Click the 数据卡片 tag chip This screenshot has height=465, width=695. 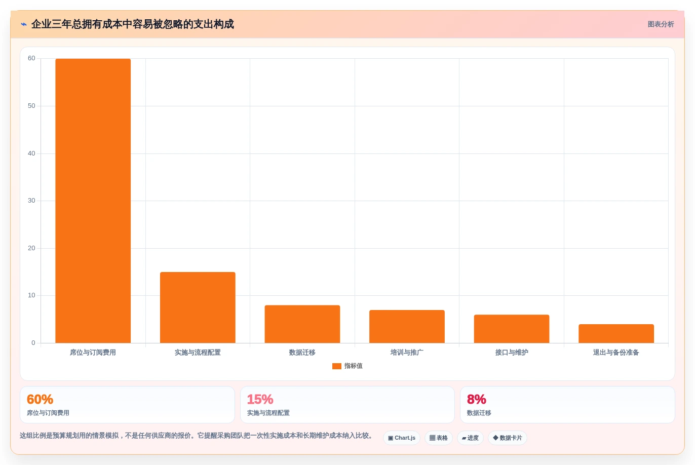pyautogui.click(x=508, y=438)
